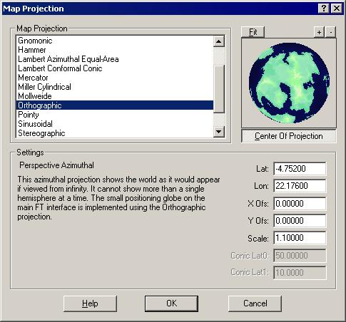Choose Lambert Conformal Conic projection
The width and height of the screenshot is (346, 322).
coord(60,68)
